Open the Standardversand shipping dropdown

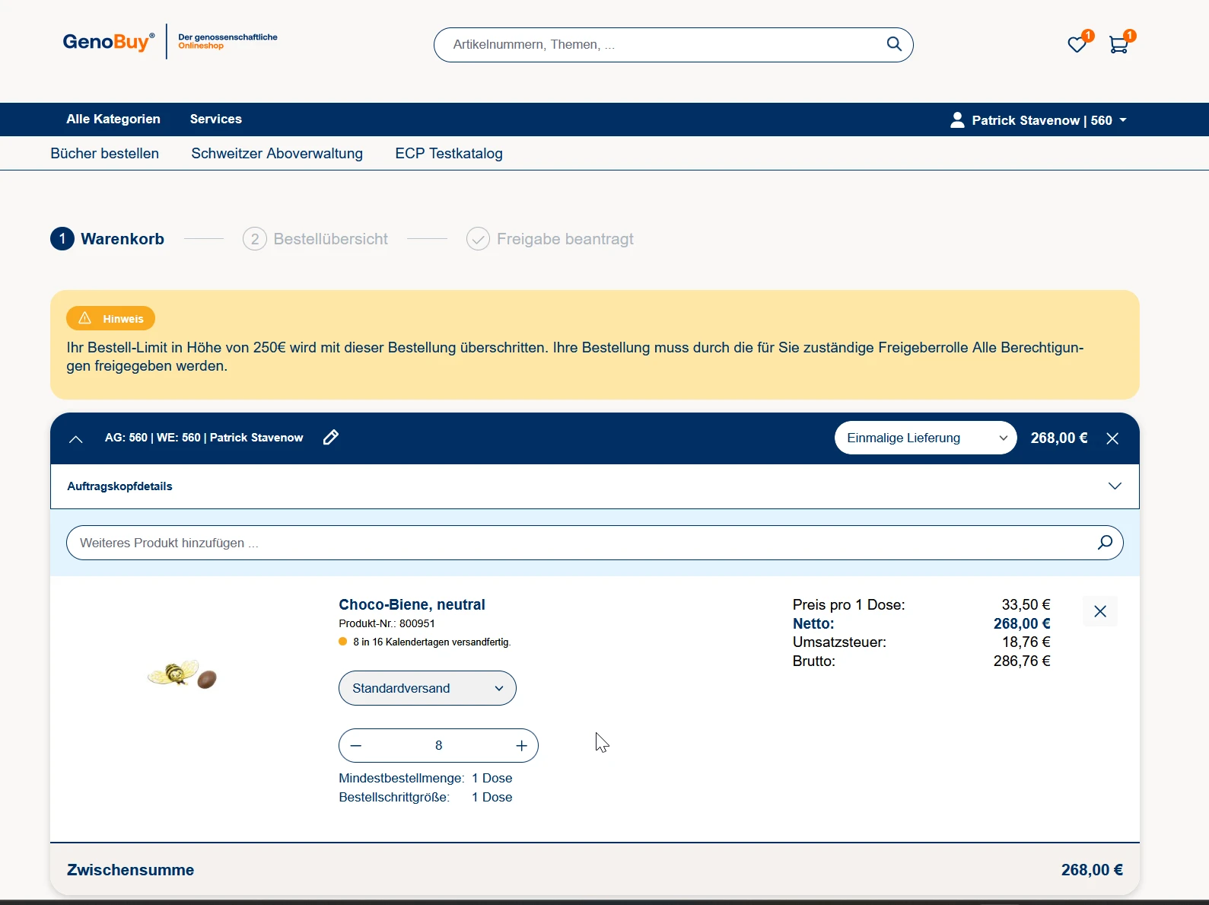point(427,688)
